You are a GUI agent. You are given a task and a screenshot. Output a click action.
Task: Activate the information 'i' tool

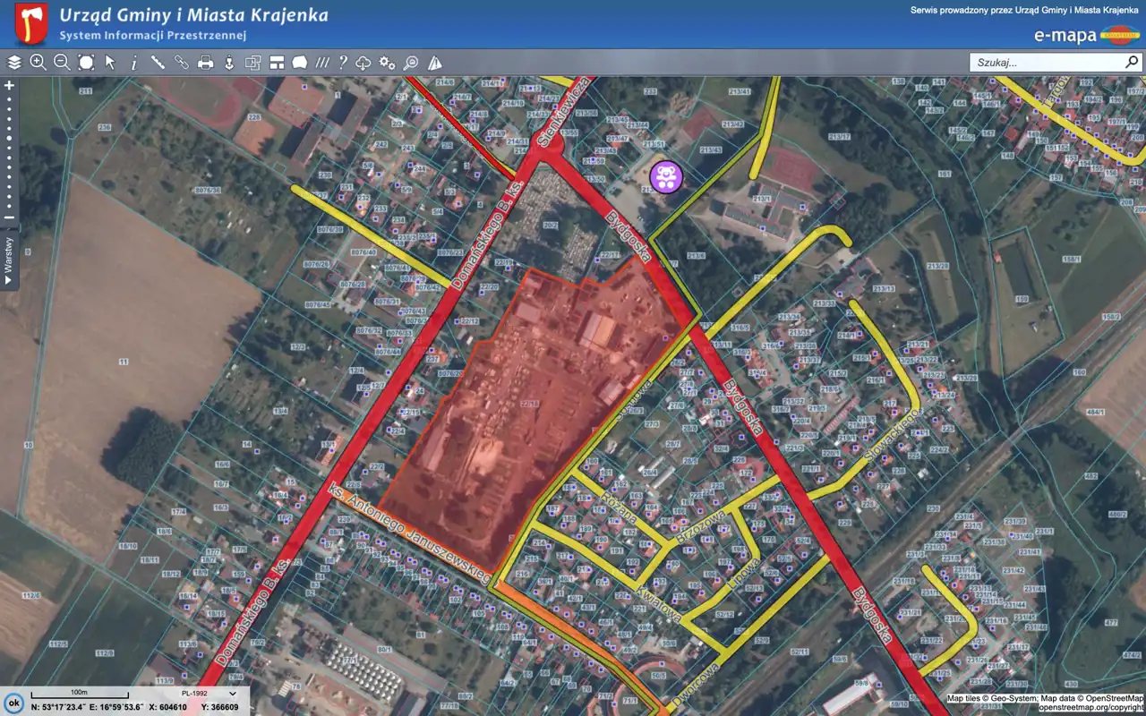tap(134, 63)
